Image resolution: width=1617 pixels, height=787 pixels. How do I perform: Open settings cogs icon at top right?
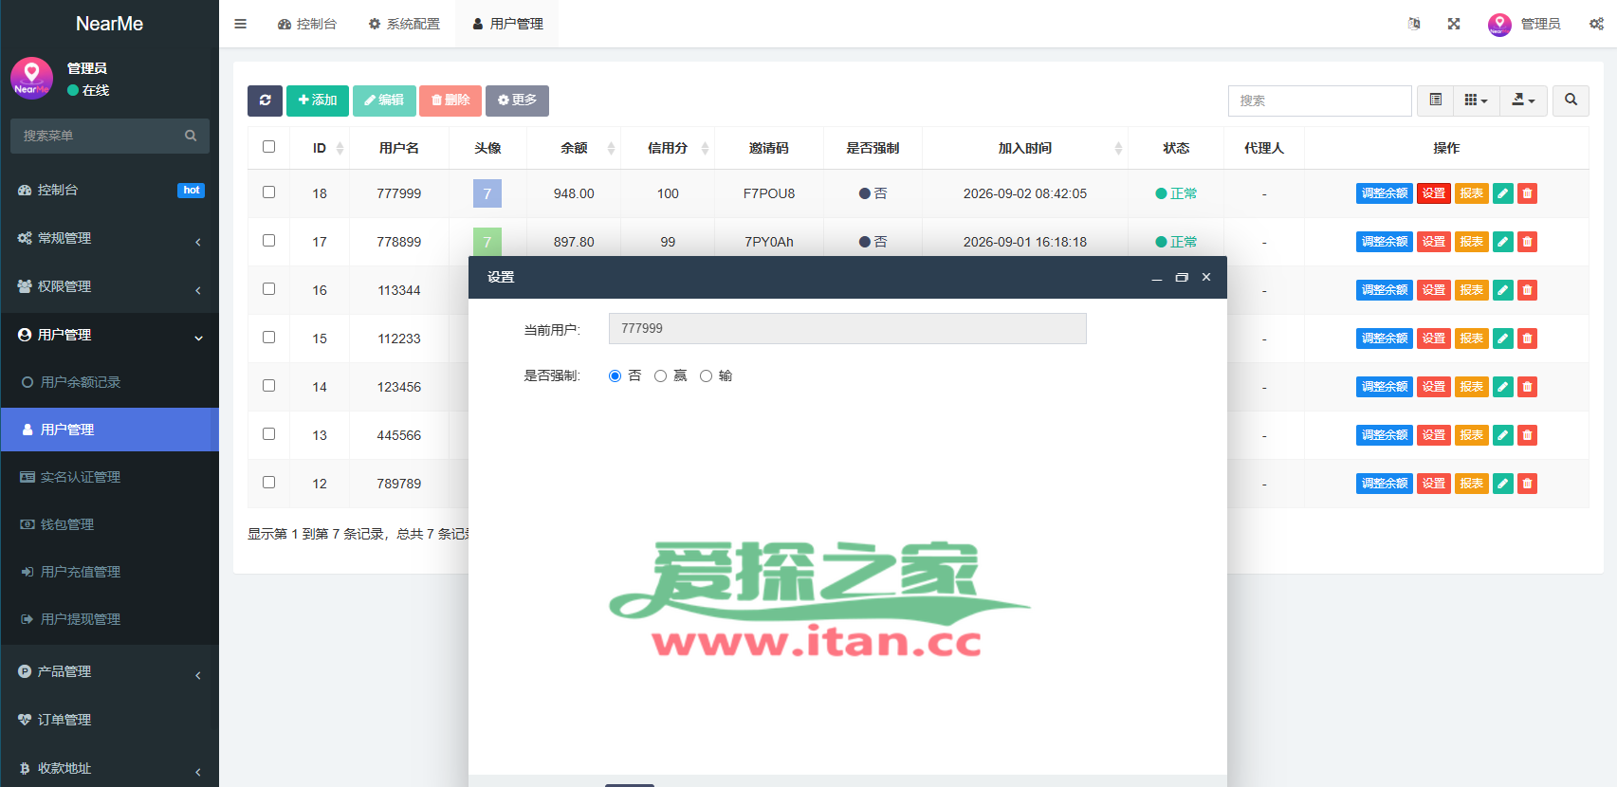1597,24
